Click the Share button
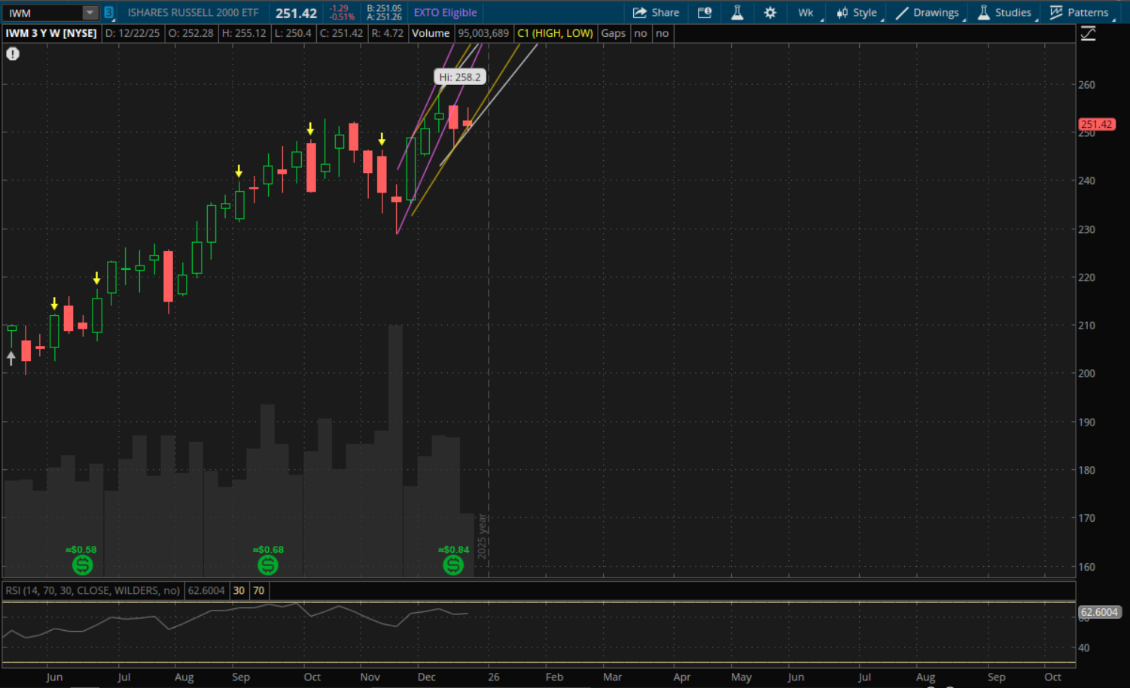Viewport: 1130px width, 688px height. click(x=656, y=13)
